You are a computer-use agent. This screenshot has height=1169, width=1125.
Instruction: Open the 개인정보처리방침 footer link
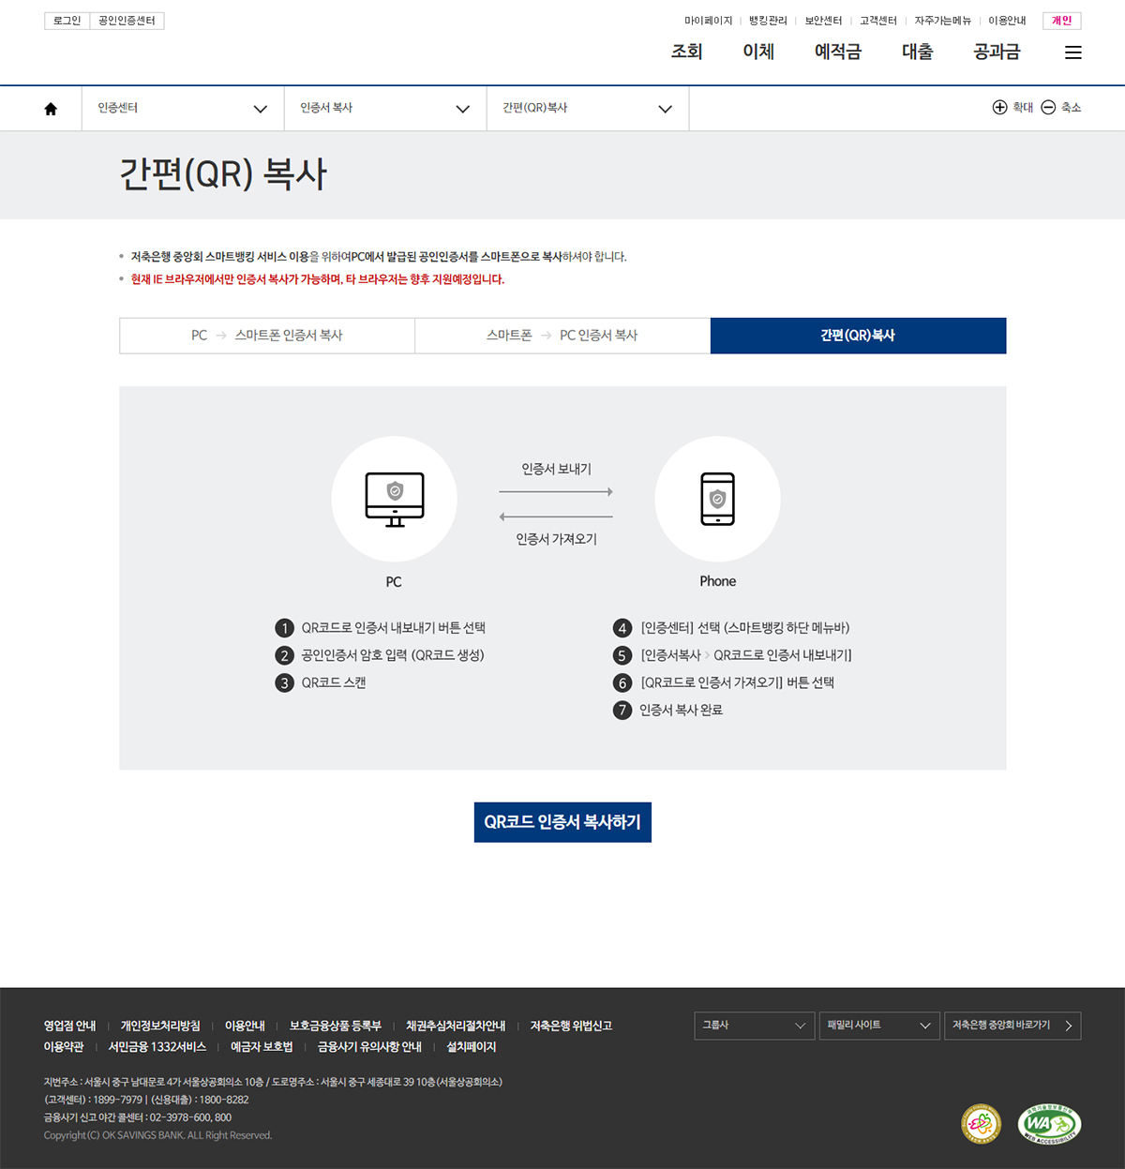pos(160,1026)
